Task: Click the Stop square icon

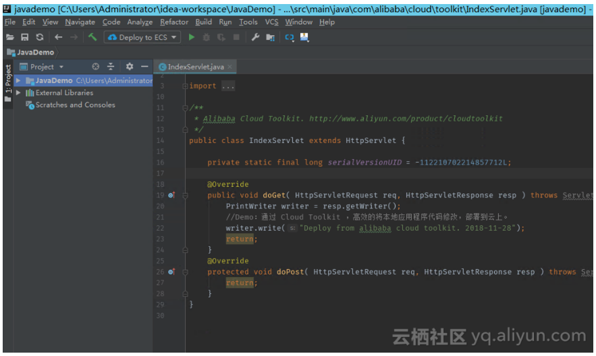Action: [236, 37]
